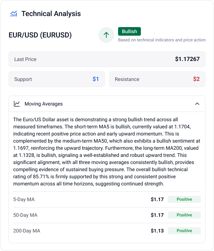This screenshot has width=214, height=251.
Task: Click the EUR/USD (EURUSD) pair title
Action: [40, 35]
